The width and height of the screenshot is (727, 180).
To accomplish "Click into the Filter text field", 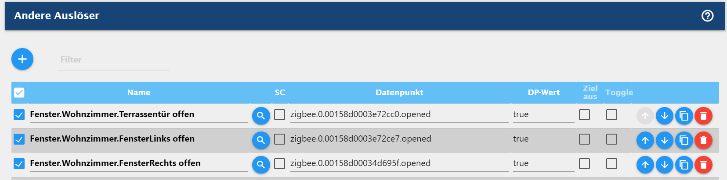I will pos(113,60).
